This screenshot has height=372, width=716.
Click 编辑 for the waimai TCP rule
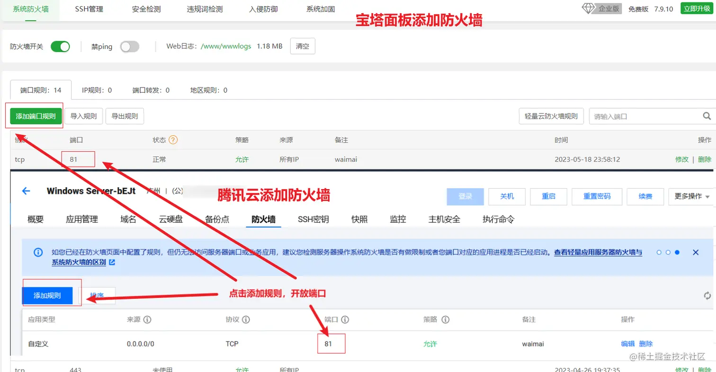628,344
